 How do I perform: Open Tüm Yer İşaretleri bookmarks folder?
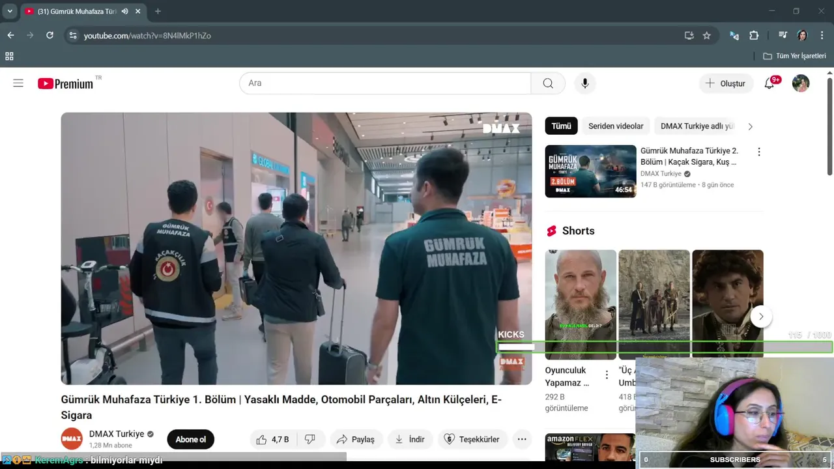tap(794, 56)
